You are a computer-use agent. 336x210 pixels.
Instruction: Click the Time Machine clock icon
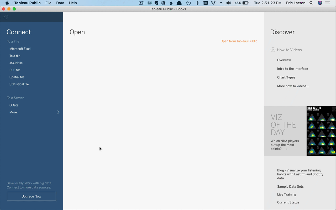(x=188, y=3)
